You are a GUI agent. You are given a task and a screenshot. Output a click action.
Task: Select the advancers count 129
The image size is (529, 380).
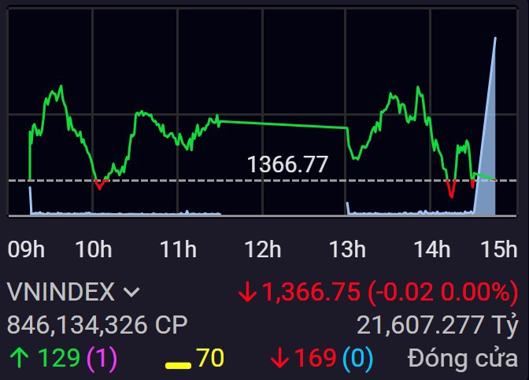(x=59, y=358)
